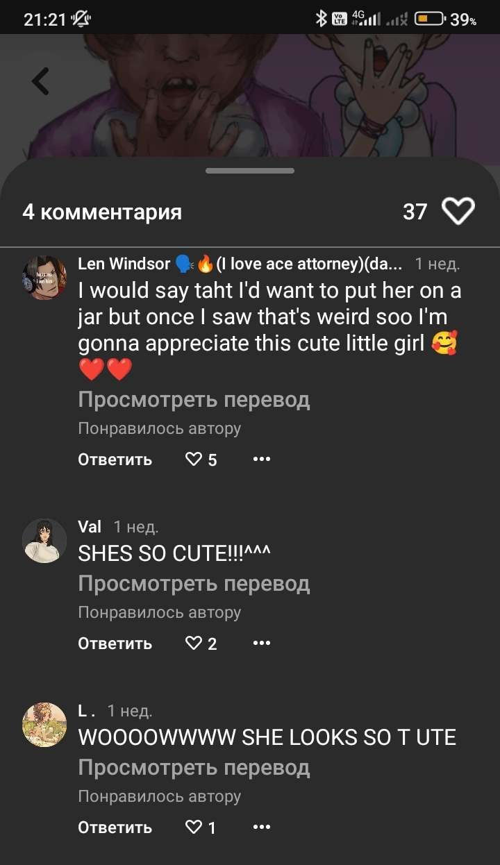Reply to Val's comment
This screenshot has height=865, width=500.
point(115,644)
